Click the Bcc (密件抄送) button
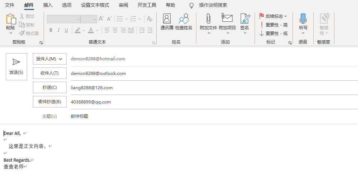 point(50,102)
